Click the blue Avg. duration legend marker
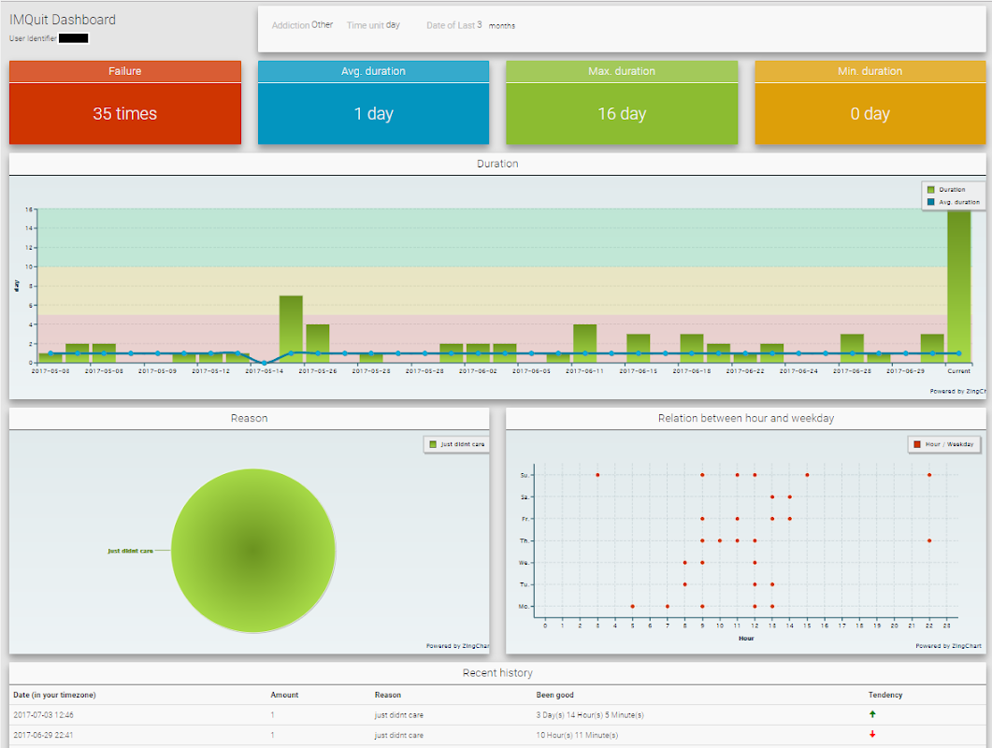This screenshot has width=992, height=748. [x=930, y=202]
